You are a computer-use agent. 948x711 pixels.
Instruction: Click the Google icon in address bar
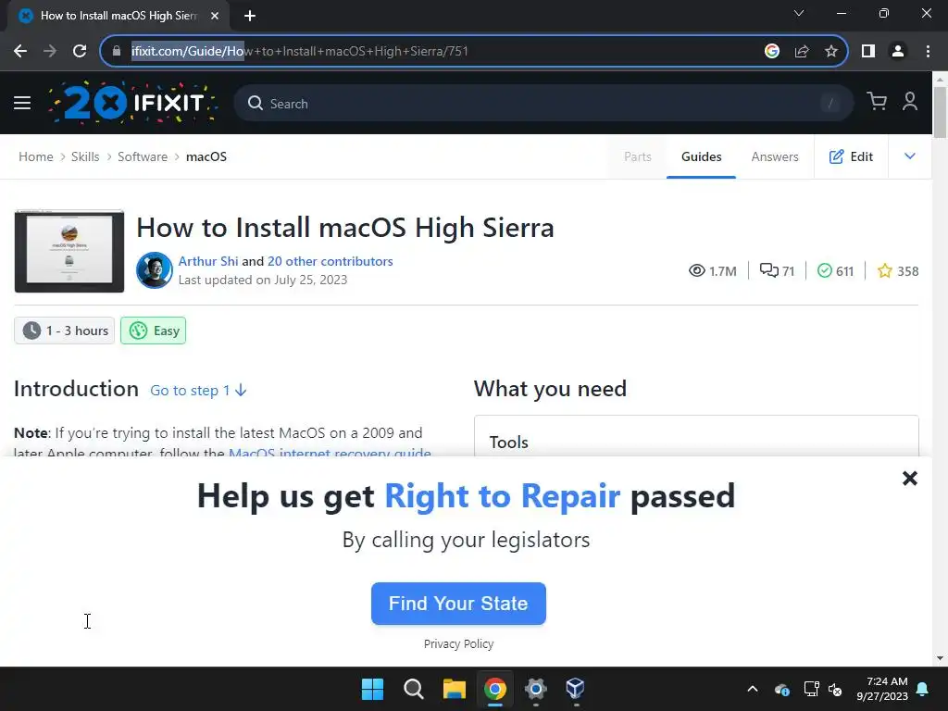point(771,52)
